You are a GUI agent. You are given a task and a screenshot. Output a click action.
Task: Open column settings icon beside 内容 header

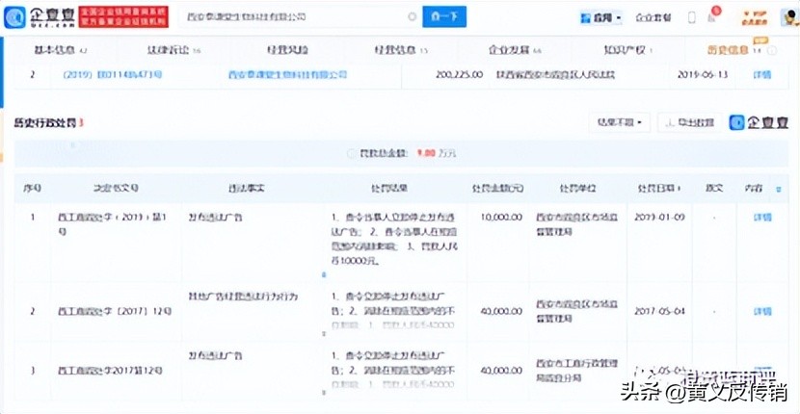coord(779,189)
